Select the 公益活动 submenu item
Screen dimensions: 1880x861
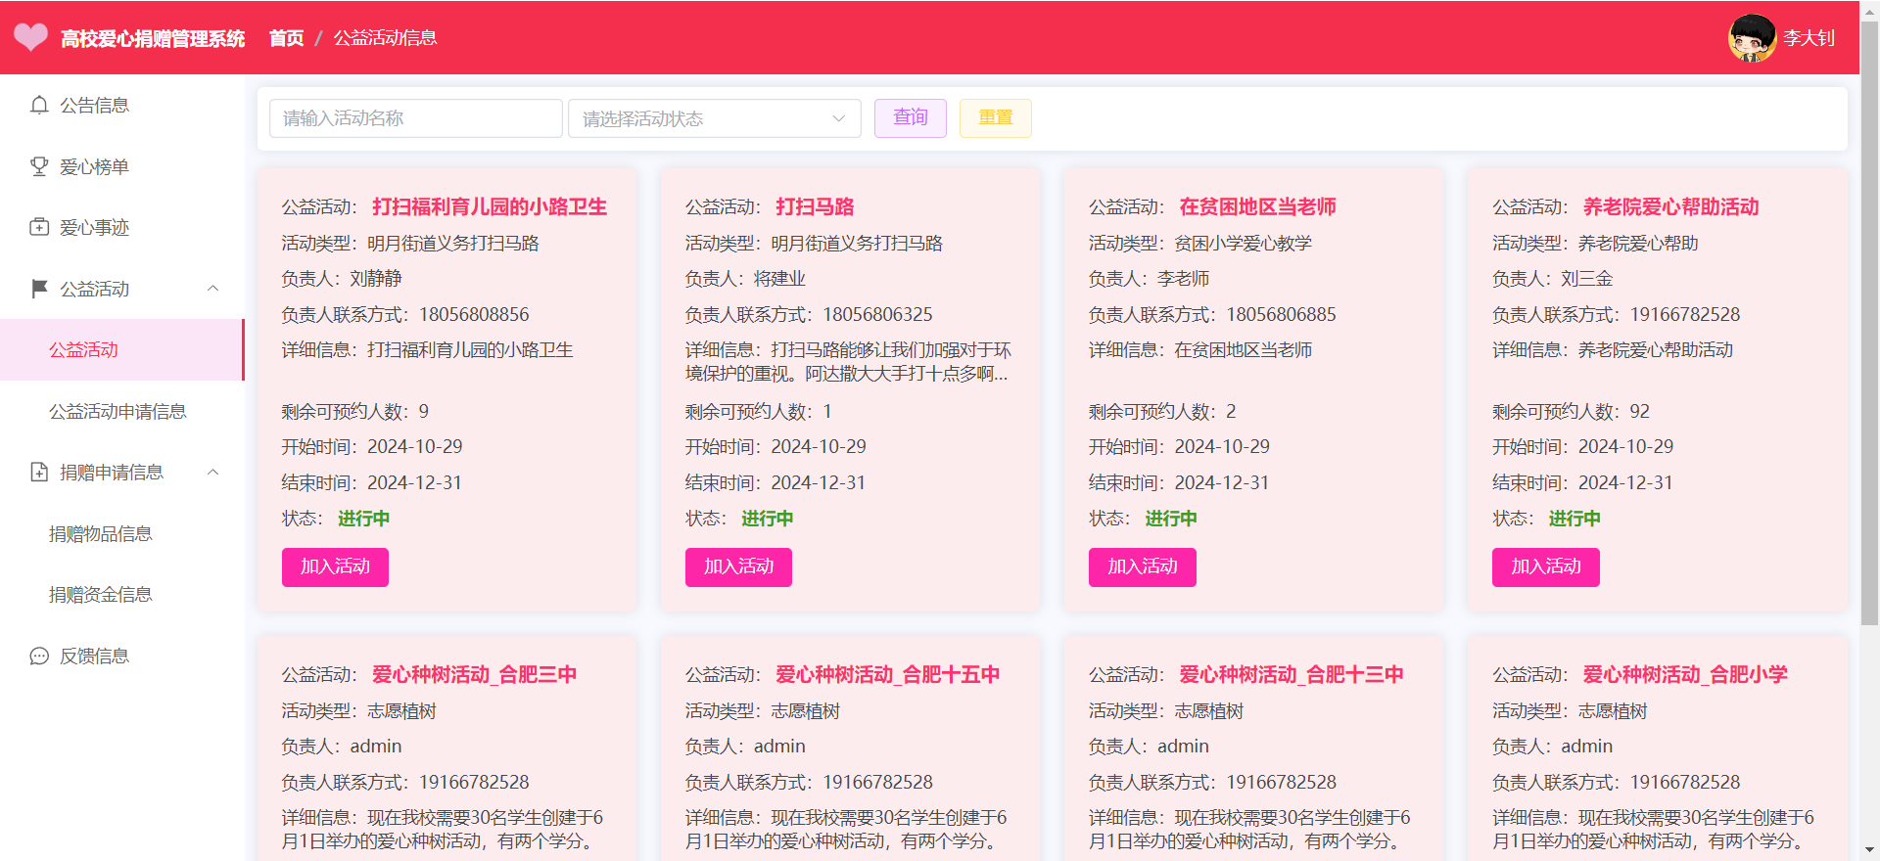tap(122, 349)
